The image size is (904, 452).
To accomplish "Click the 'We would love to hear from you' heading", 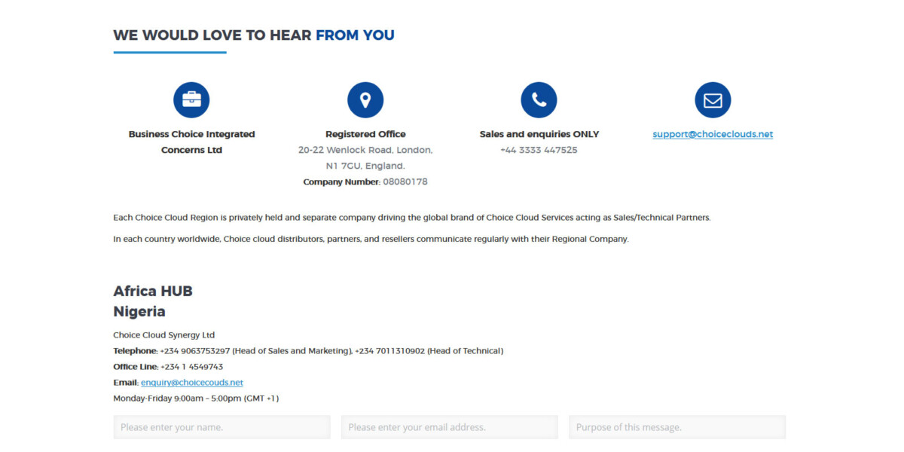I will coord(253,35).
